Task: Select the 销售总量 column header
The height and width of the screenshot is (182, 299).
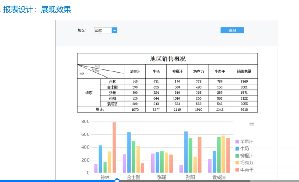Action: (244, 71)
